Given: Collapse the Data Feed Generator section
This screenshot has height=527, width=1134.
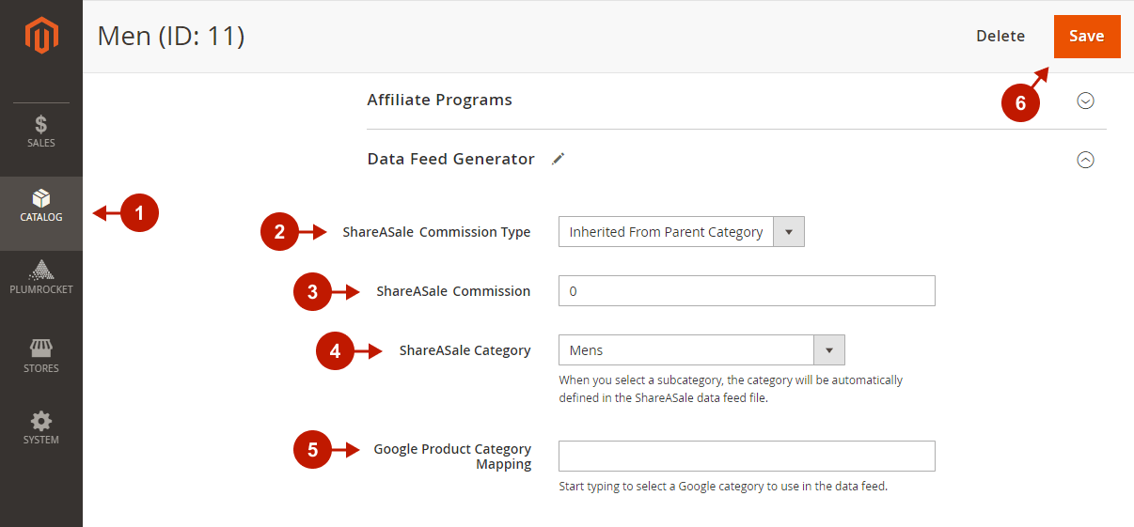Looking at the screenshot, I should [x=1085, y=160].
